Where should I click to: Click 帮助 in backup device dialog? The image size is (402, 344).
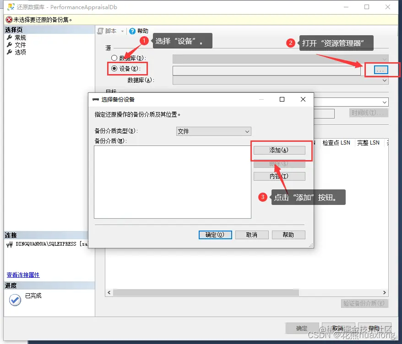click(288, 235)
